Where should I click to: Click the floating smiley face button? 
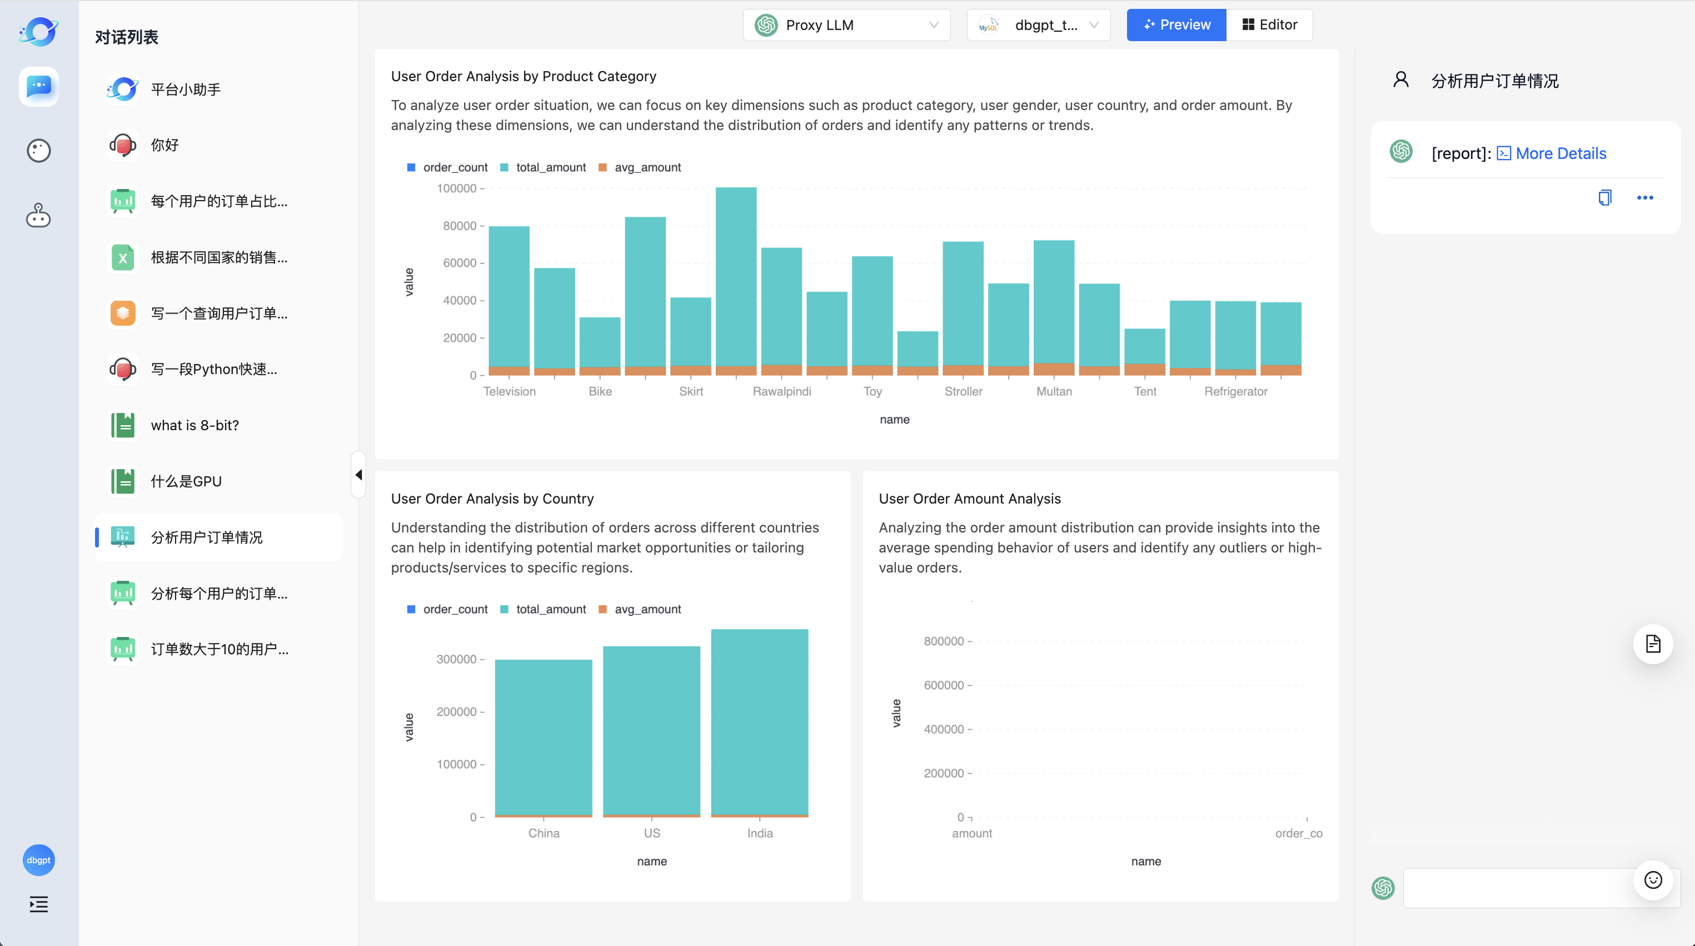[x=1652, y=879]
